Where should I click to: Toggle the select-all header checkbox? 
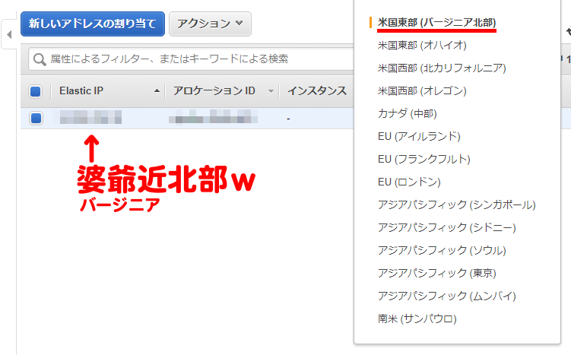tap(35, 91)
